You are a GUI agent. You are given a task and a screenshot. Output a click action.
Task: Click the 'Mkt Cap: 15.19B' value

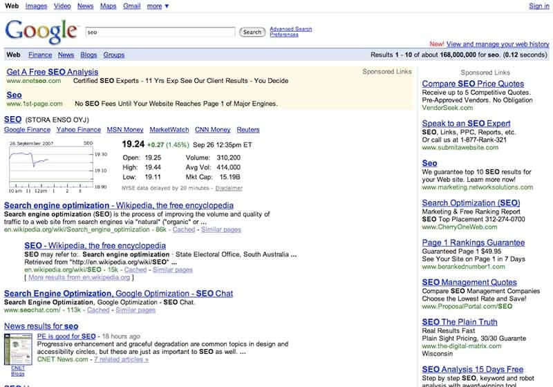pyautogui.click(x=213, y=177)
